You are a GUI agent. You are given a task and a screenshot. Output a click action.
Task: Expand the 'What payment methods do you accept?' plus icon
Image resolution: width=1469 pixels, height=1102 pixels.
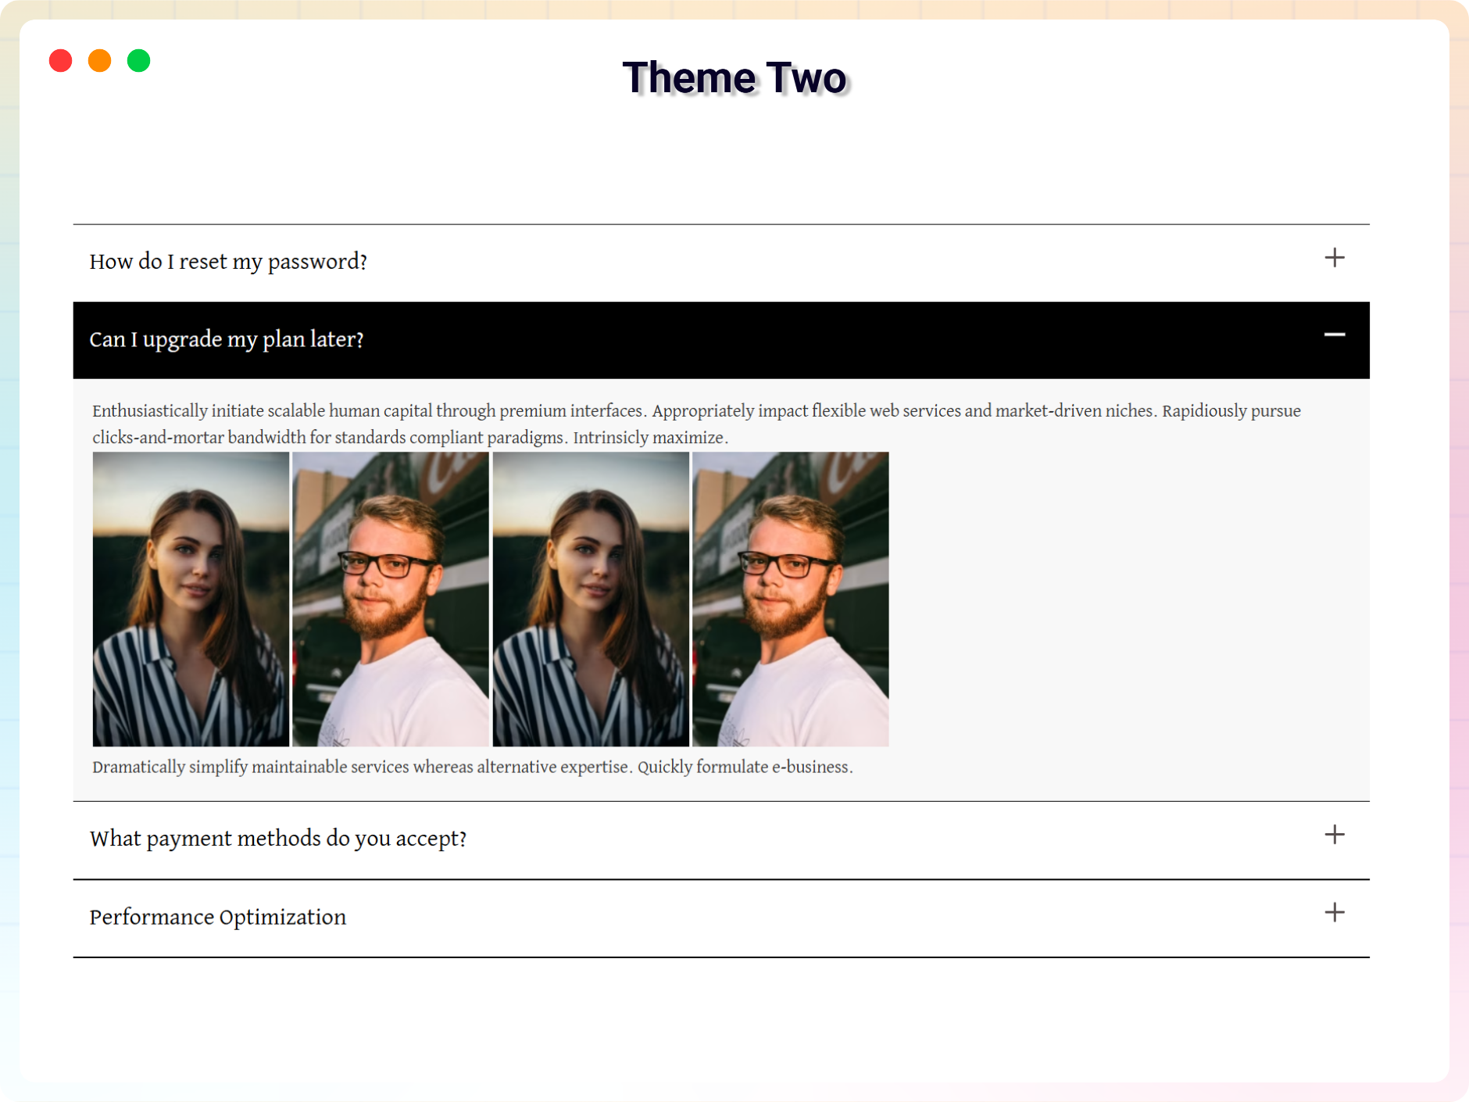pyautogui.click(x=1334, y=835)
